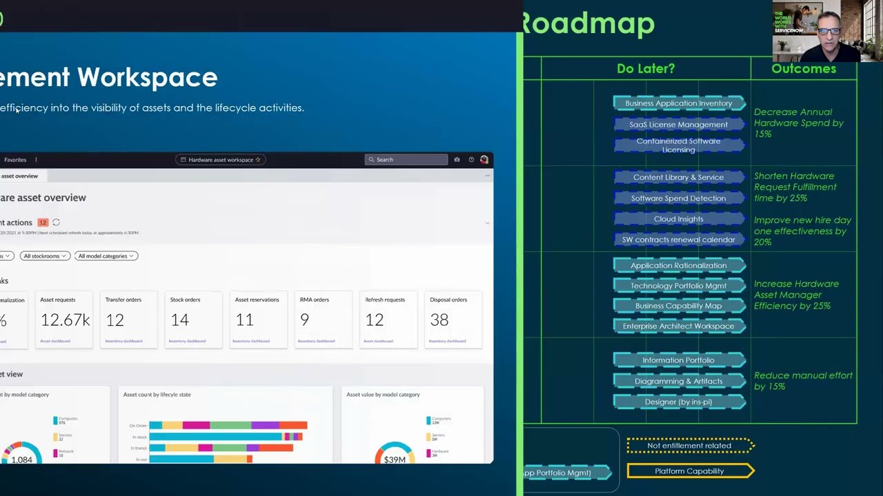This screenshot has width=883, height=496.
Task: Click the In stock bar in lifecycle chart
Action: click(226, 437)
